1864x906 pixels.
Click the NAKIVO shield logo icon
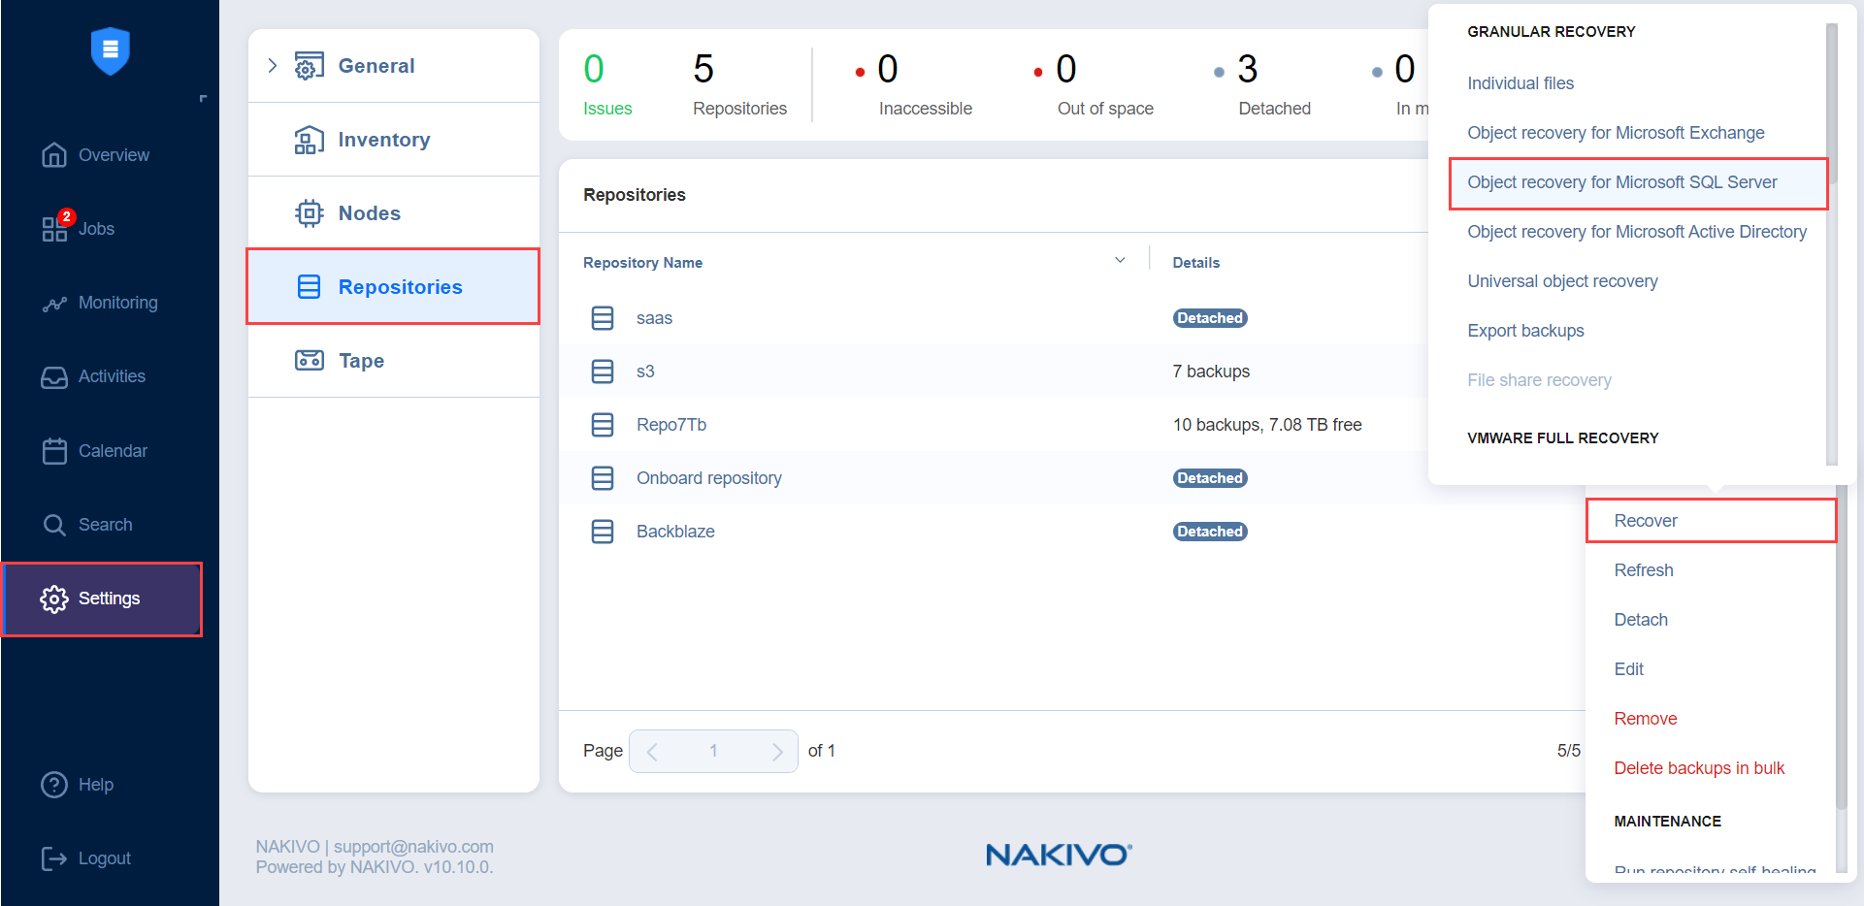(110, 50)
